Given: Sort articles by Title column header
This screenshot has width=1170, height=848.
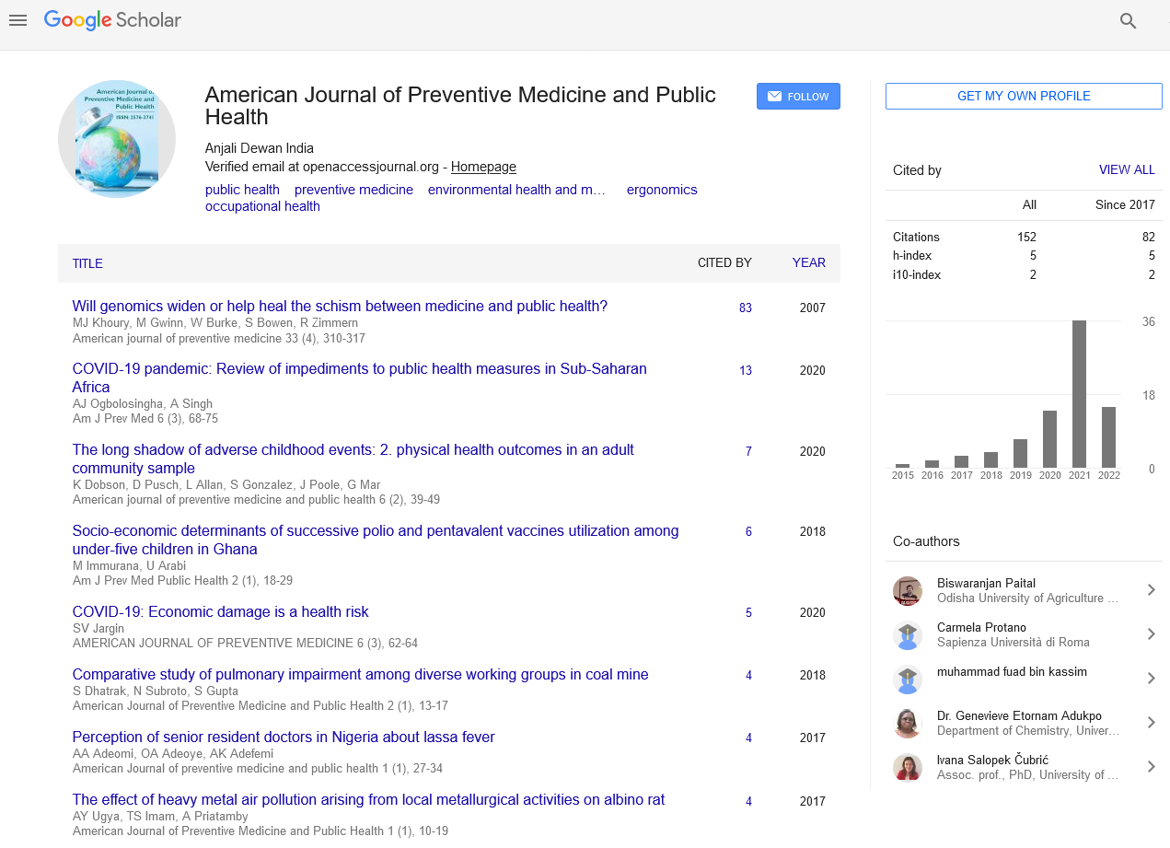Looking at the screenshot, I should click(87, 263).
